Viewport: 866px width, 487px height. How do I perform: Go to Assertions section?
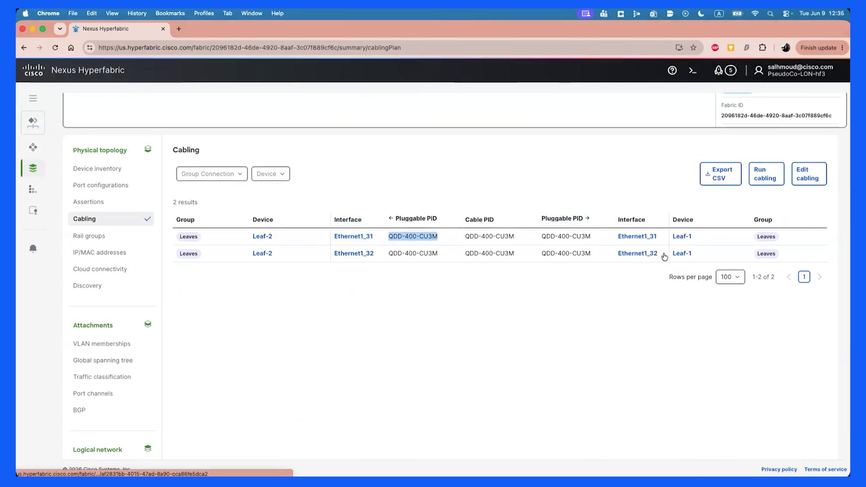coord(88,202)
